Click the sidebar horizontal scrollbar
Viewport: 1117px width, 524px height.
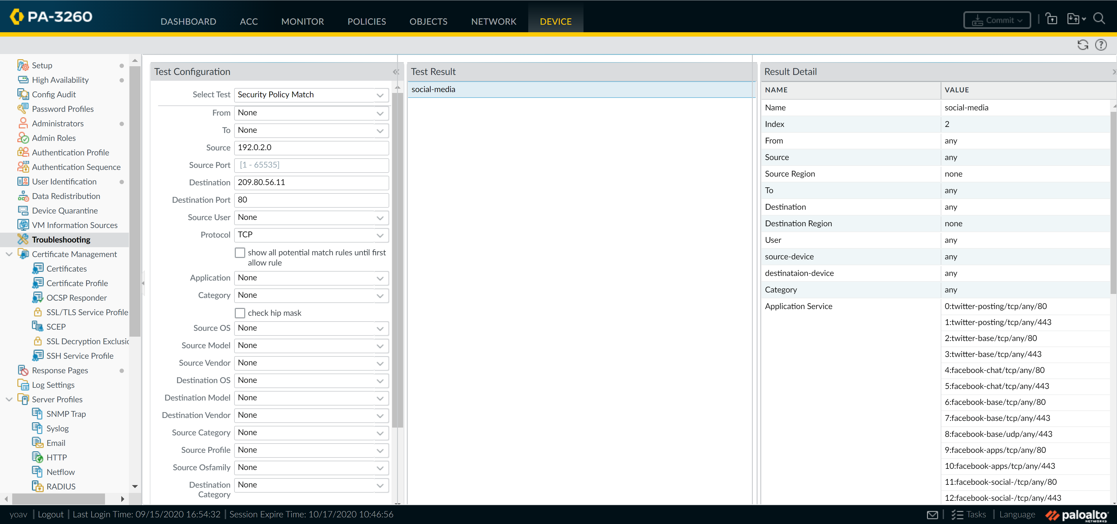pos(58,499)
